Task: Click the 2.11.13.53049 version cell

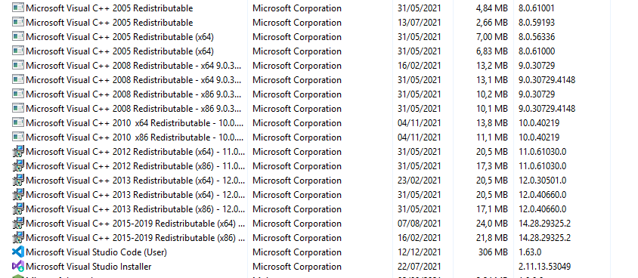Action: coord(544,267)
